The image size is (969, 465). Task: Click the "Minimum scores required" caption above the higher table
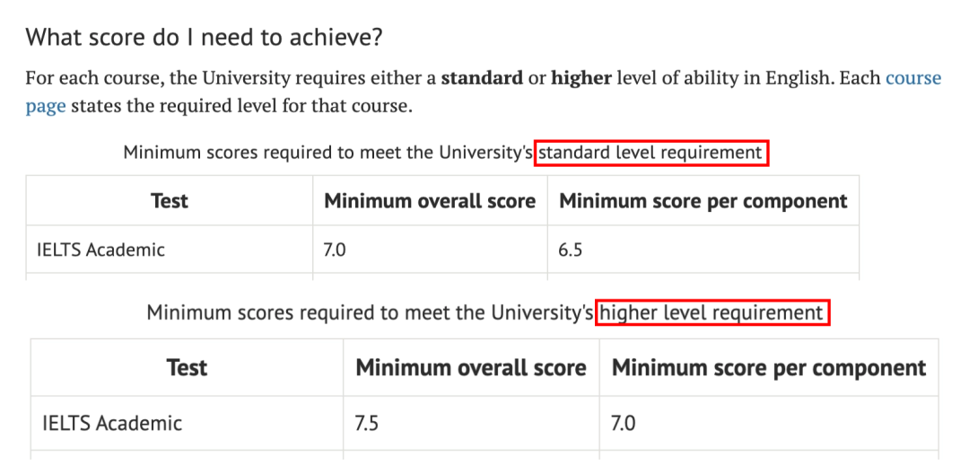pyautogui.click(x=370, y=313)
